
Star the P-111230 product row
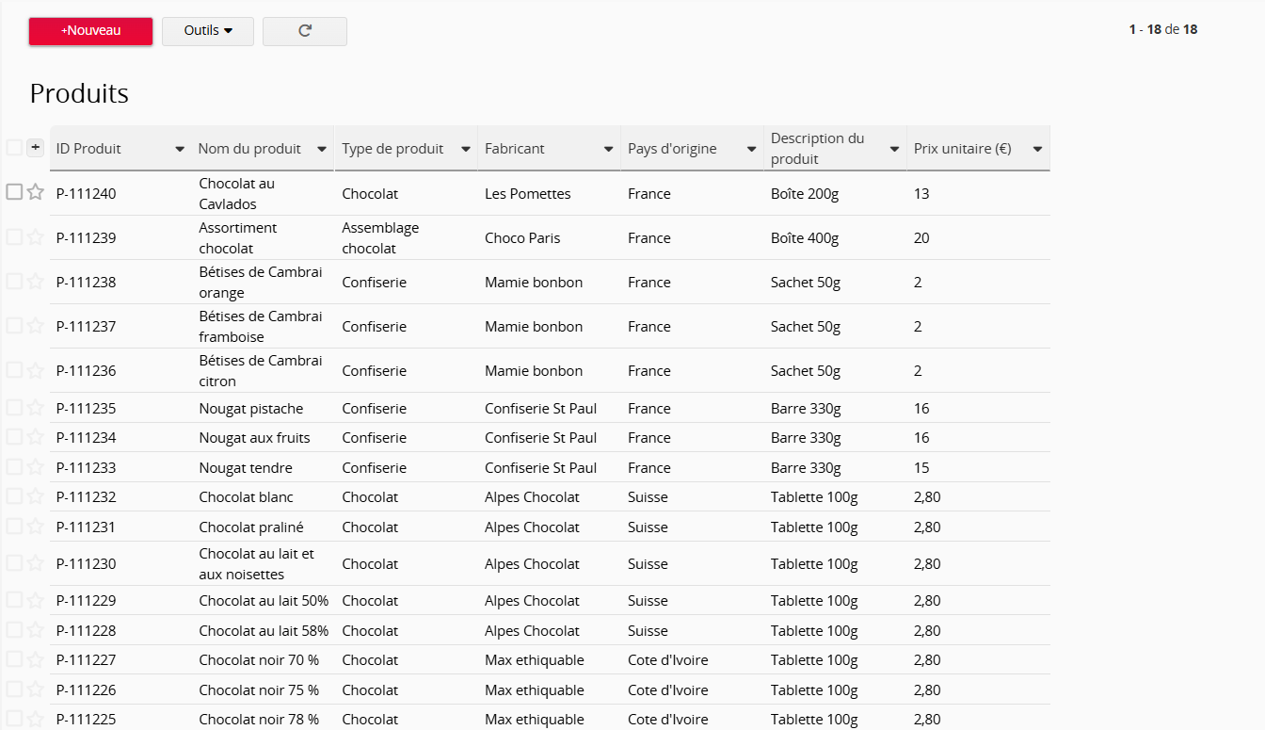[36, 563]
